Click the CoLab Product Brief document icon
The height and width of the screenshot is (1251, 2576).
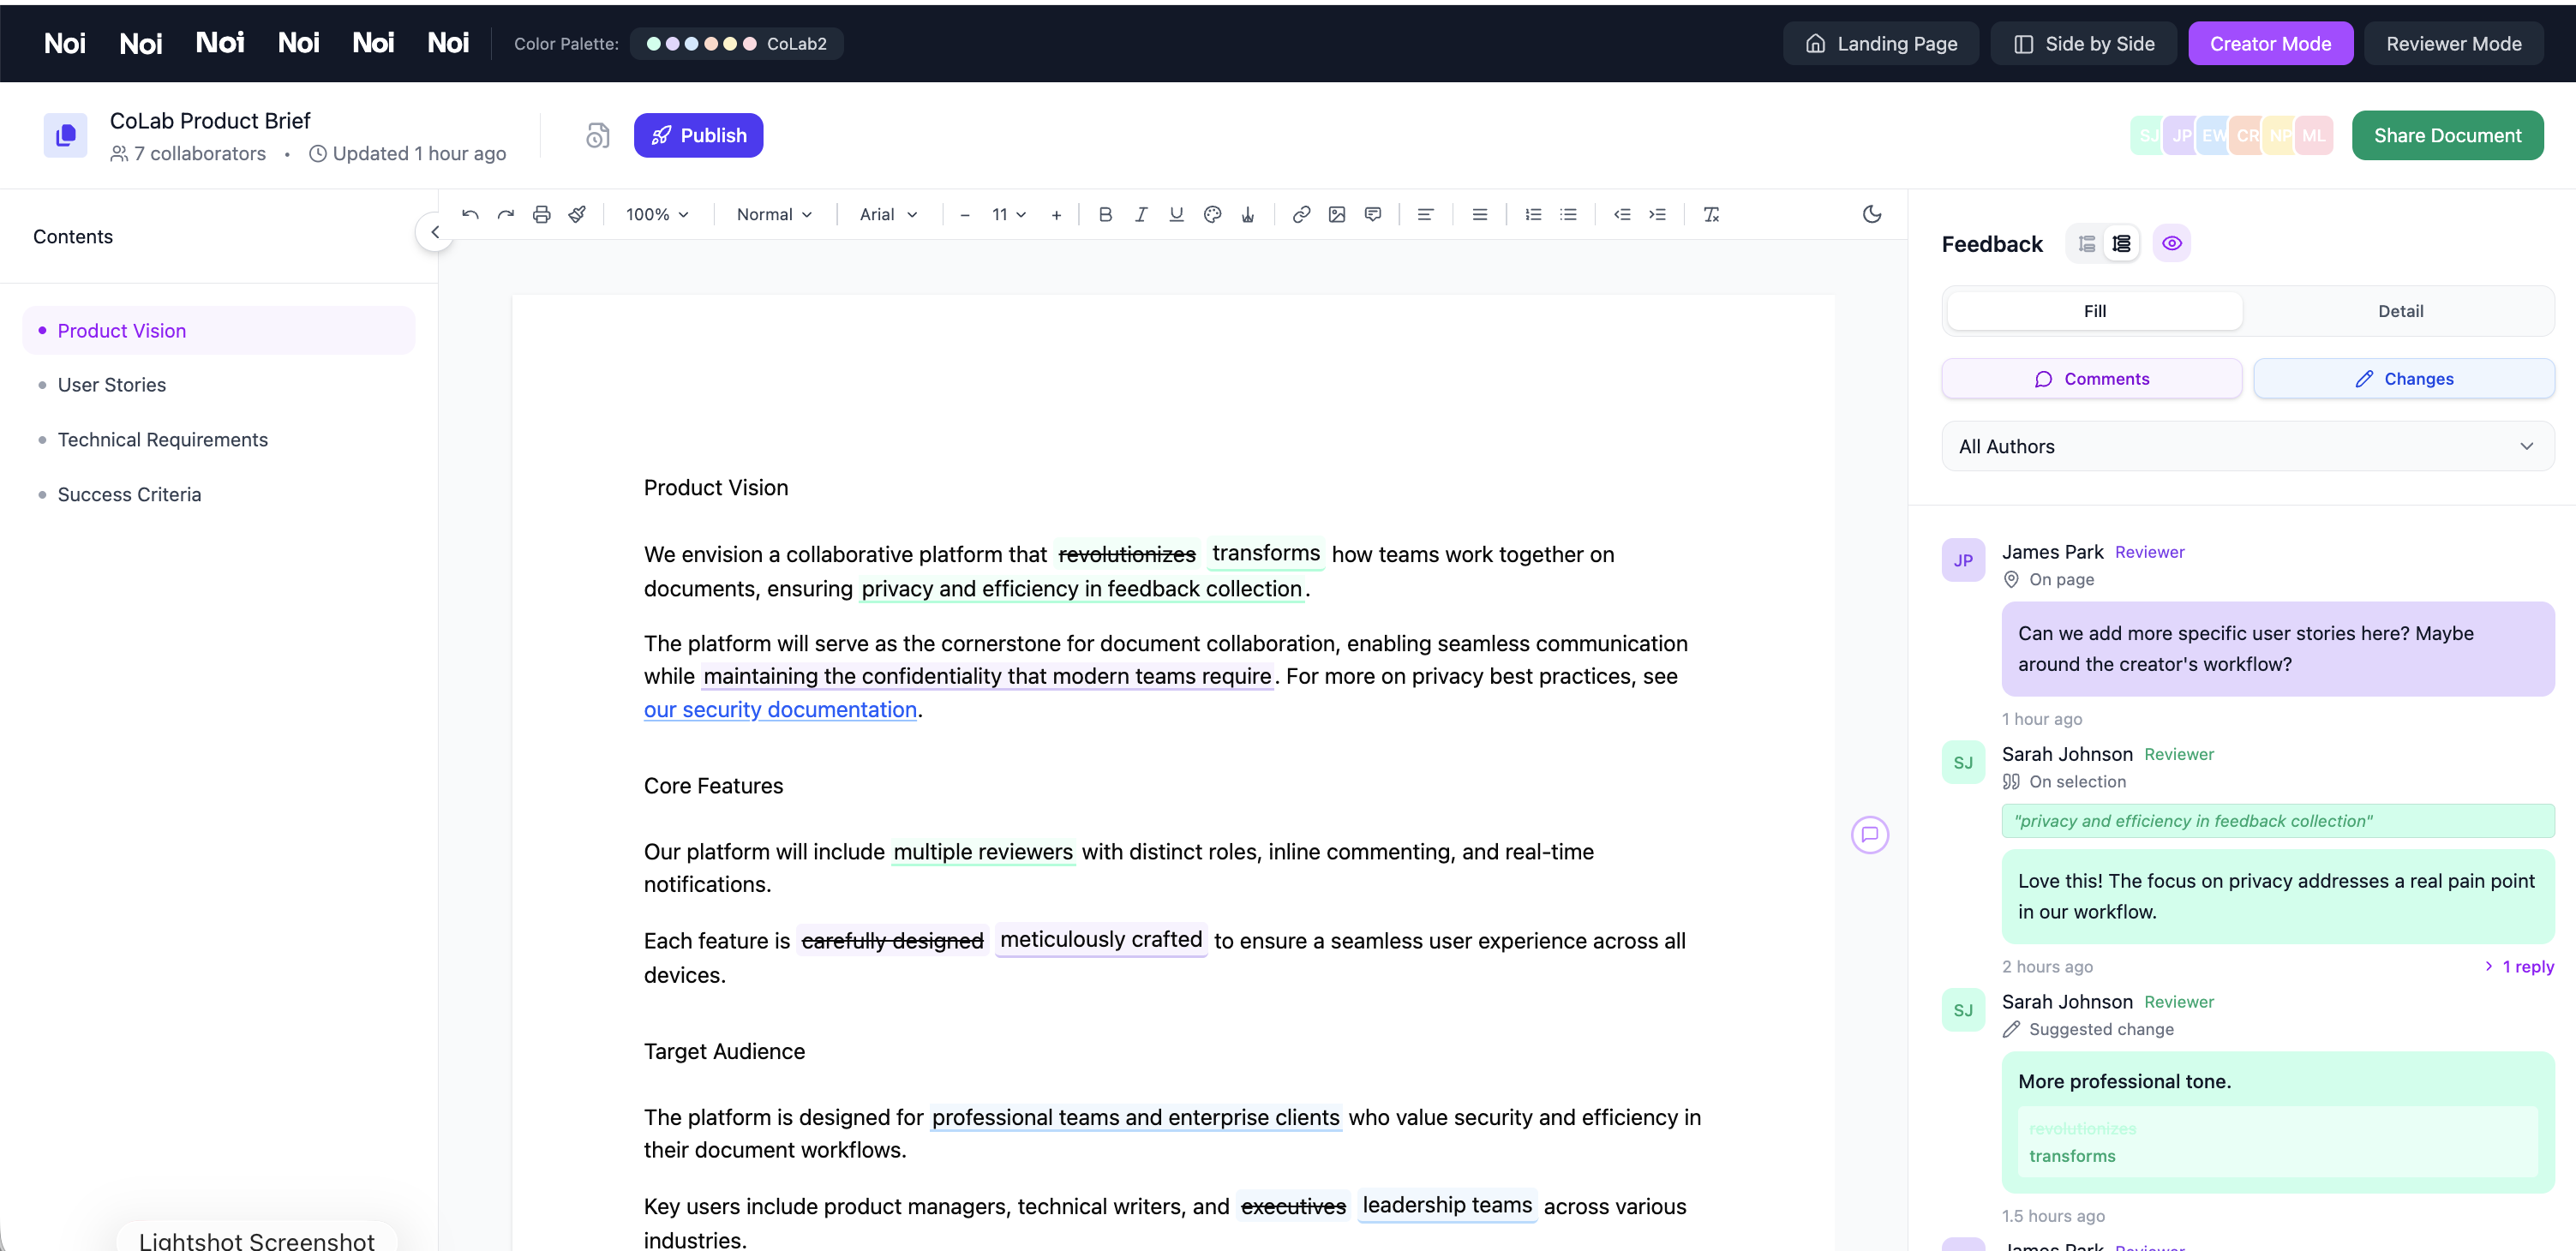coord(65,135)
